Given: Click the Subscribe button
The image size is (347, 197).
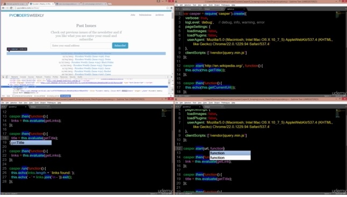Looking at the screenshot, I should click(x=120, y=46).
